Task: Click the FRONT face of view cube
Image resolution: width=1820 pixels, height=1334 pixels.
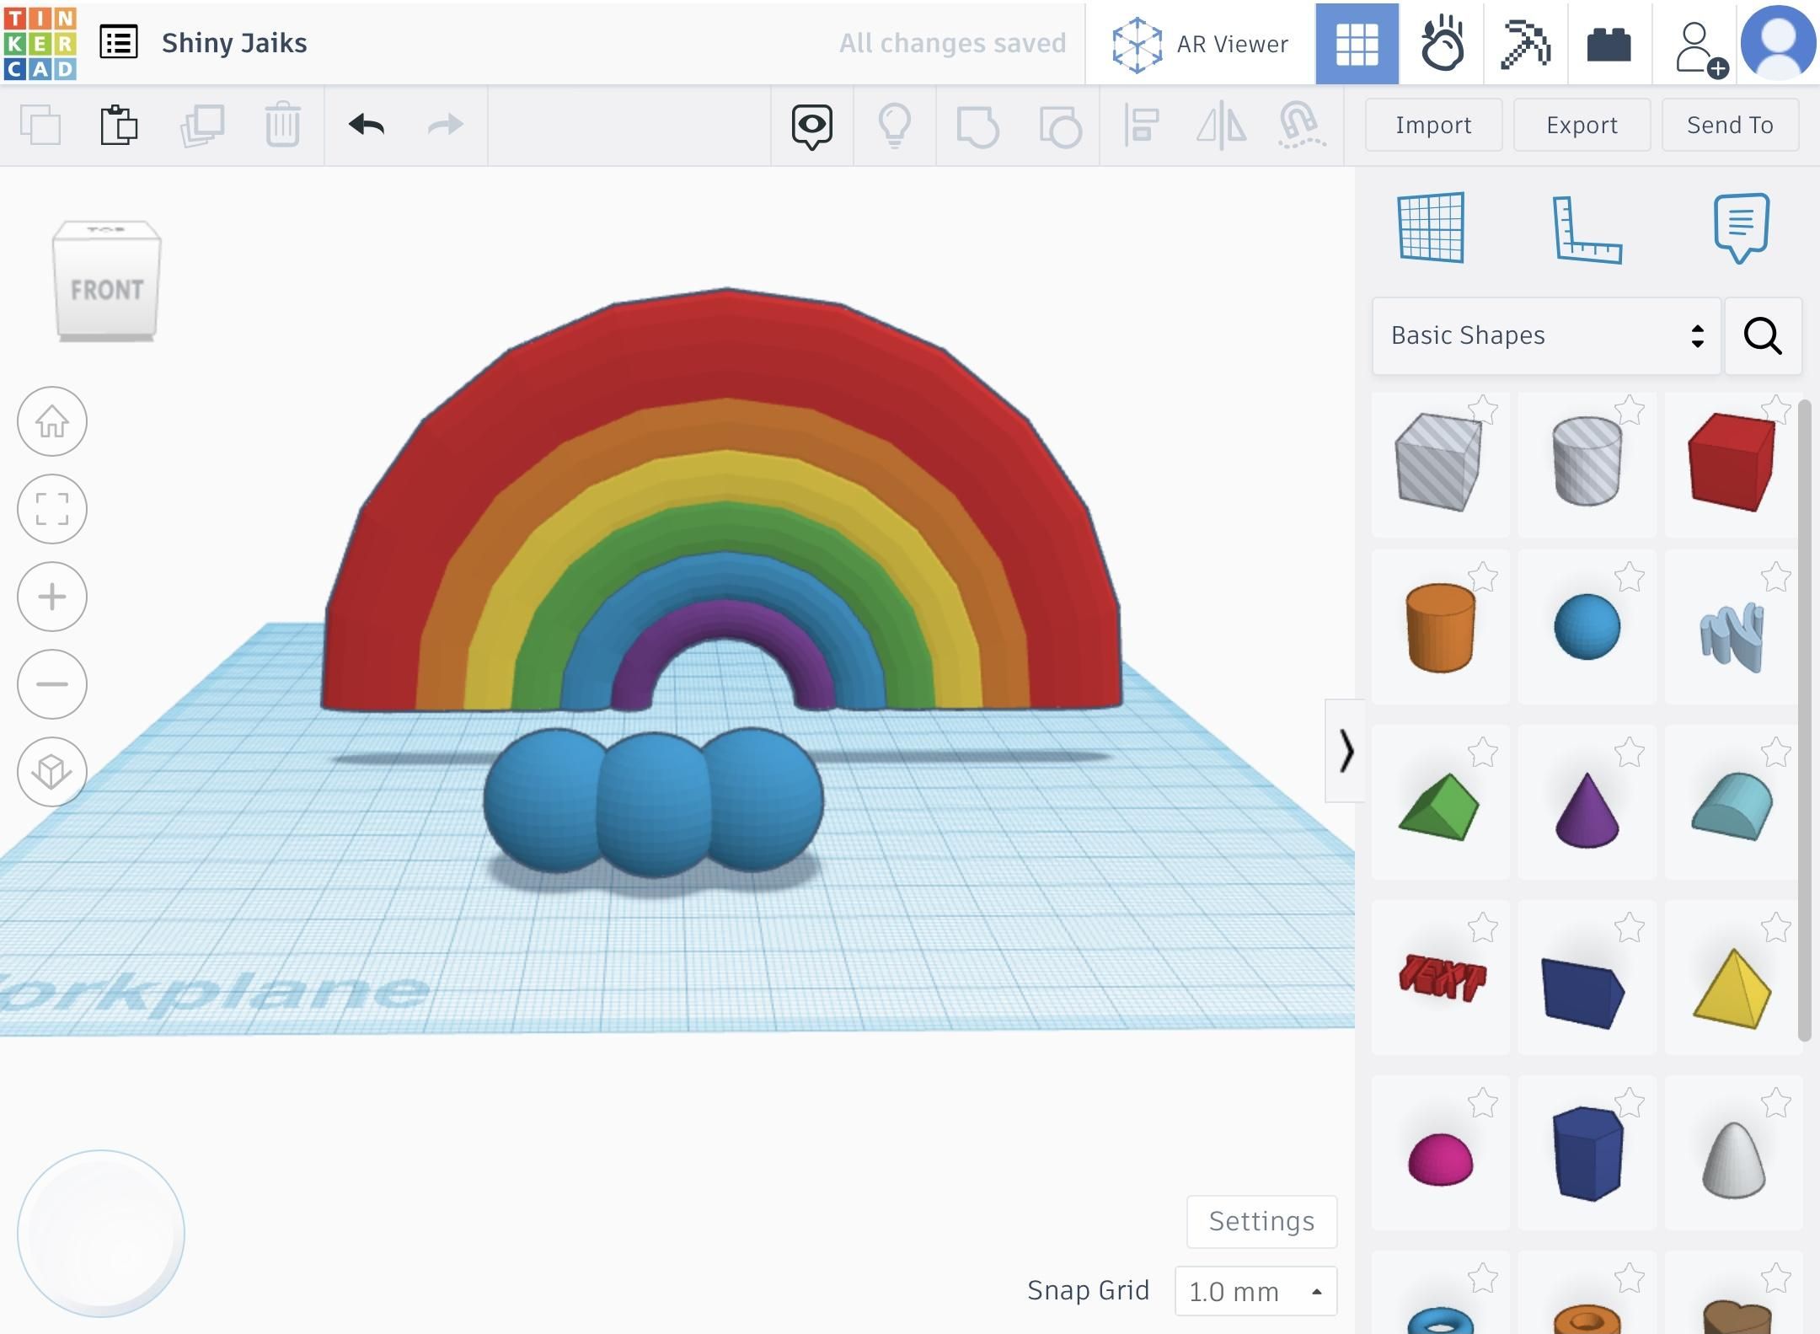Action: 107,291
